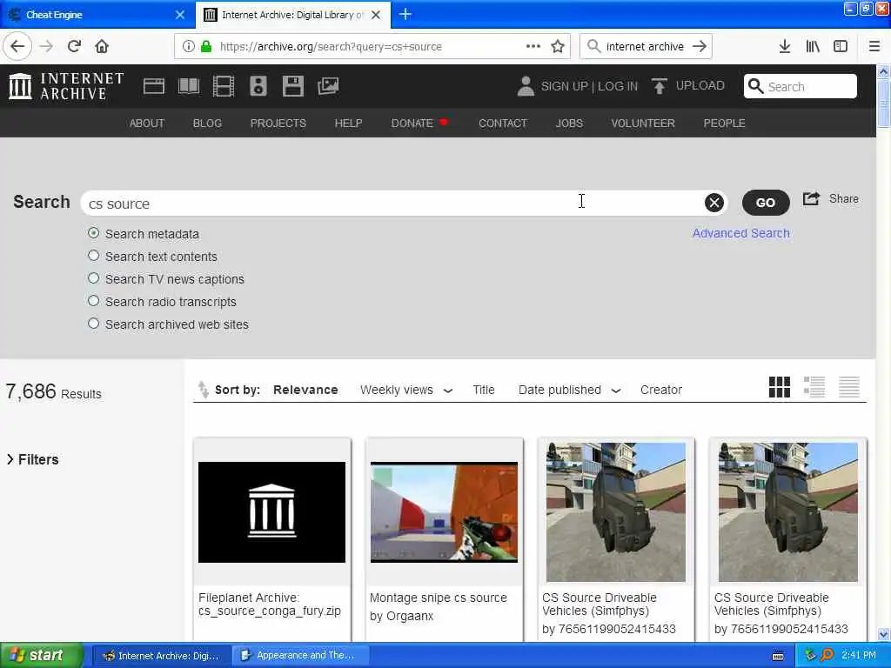891x668 pixels.
Task: Open the Firefox downloads arrow
Action: coord(785,47)
